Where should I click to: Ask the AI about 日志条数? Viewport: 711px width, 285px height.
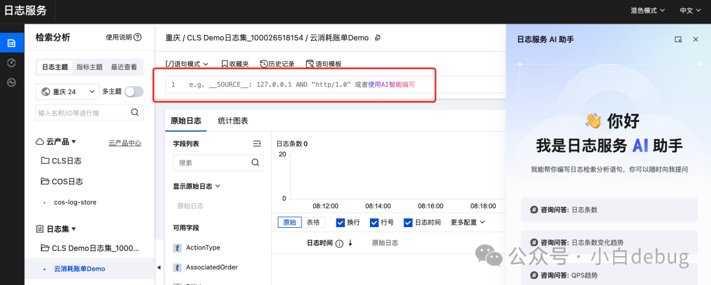(609, 210)
